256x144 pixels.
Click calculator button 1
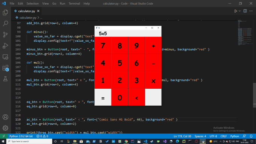(103, 80)
